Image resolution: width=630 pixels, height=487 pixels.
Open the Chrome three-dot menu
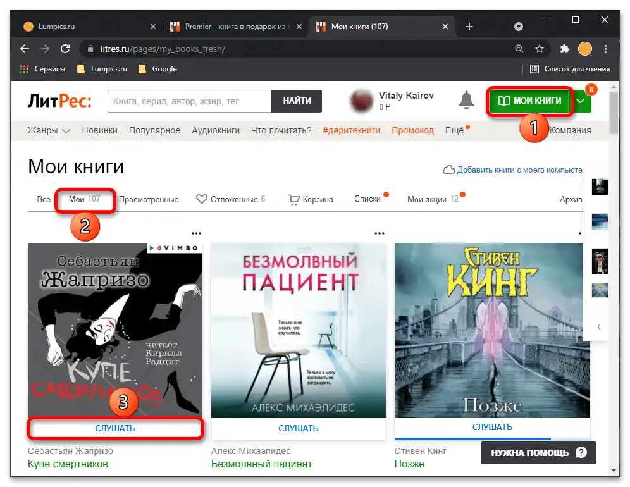coord(605,49)
